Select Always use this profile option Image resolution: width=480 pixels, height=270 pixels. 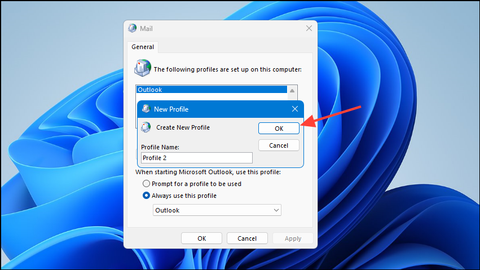click(x=180, y=196)
